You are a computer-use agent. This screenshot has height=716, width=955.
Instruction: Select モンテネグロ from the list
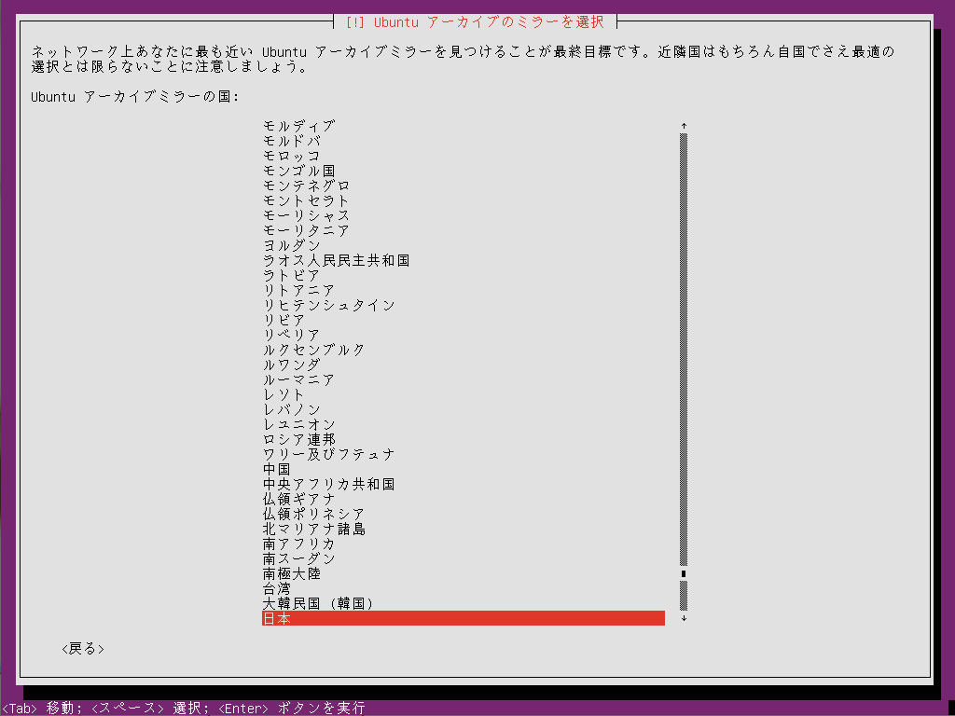(306, 186)
